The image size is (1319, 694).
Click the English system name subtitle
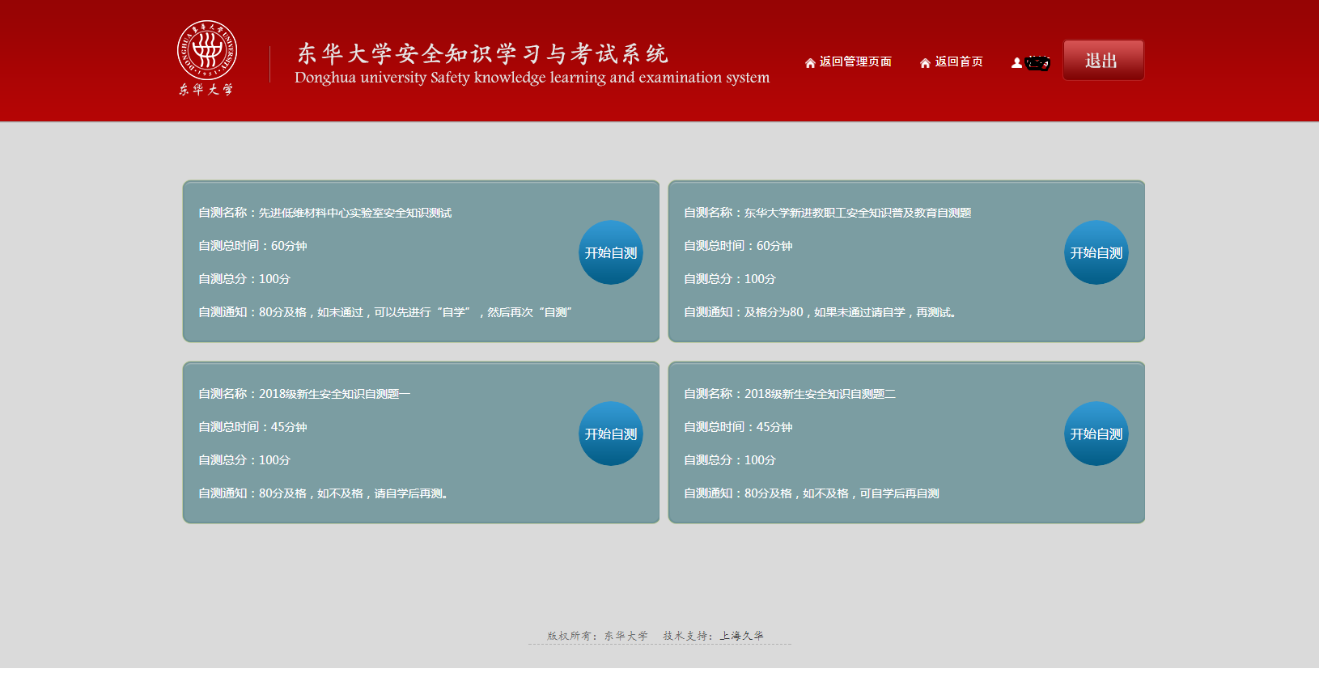pos(532,78)
